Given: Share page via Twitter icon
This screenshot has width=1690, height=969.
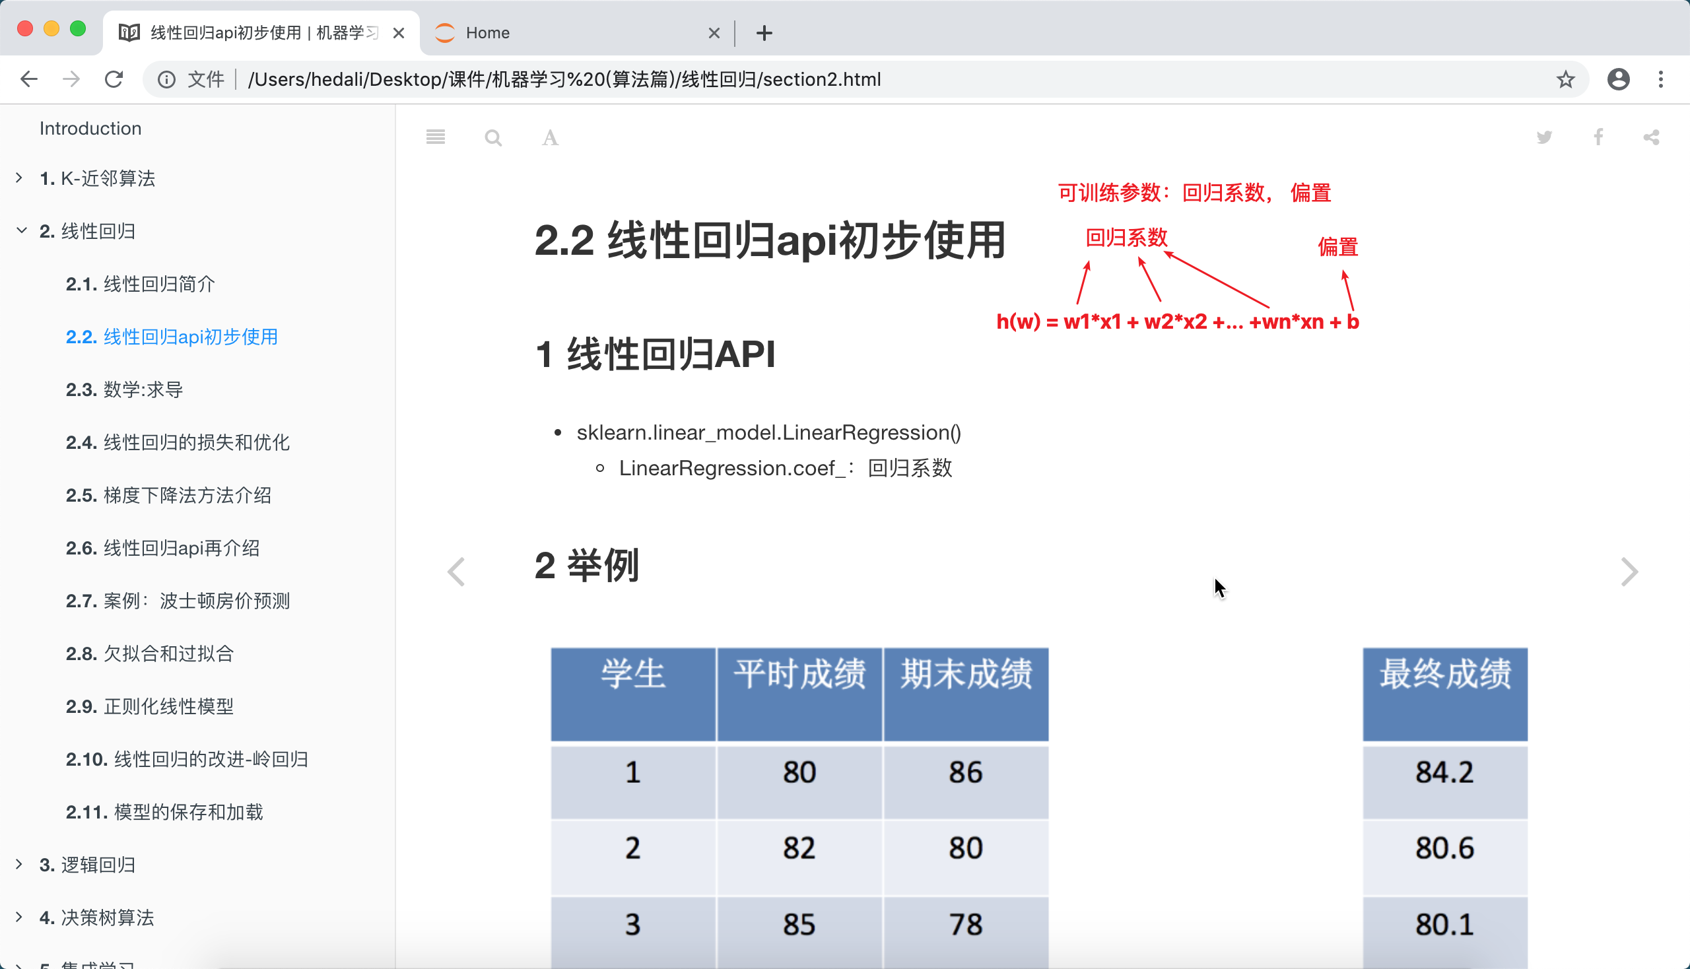Looking at the screenshot, I should click(x=1544, y=137).
